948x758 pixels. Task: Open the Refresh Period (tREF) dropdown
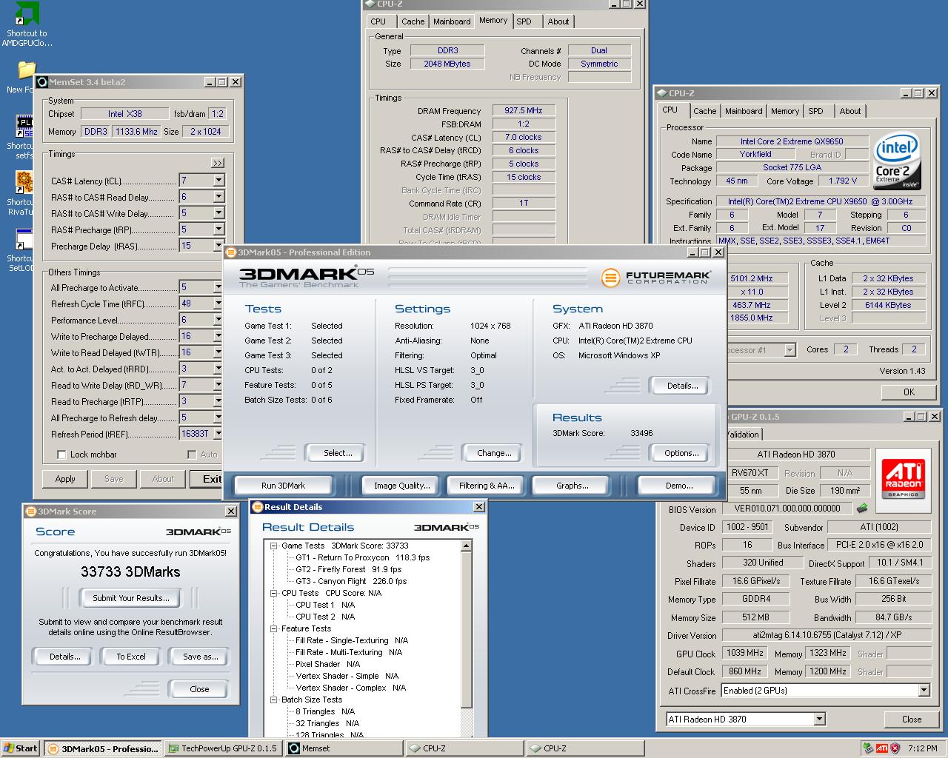(x=218, y=434)
